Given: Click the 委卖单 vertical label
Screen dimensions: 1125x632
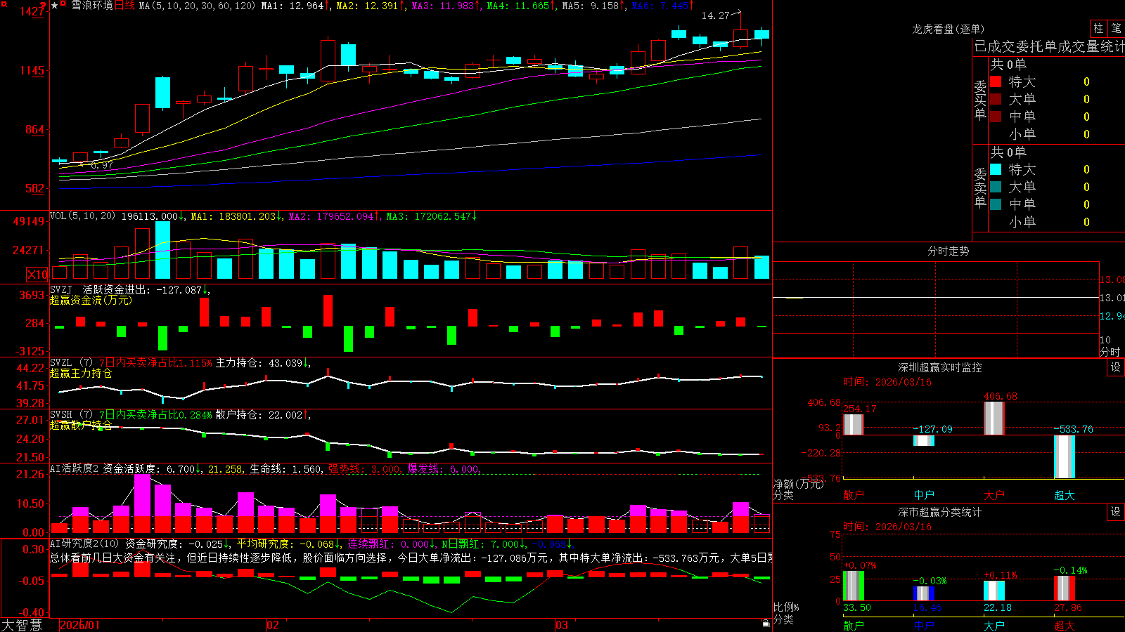Looking at the screenshot, I should tap(980, 187).
